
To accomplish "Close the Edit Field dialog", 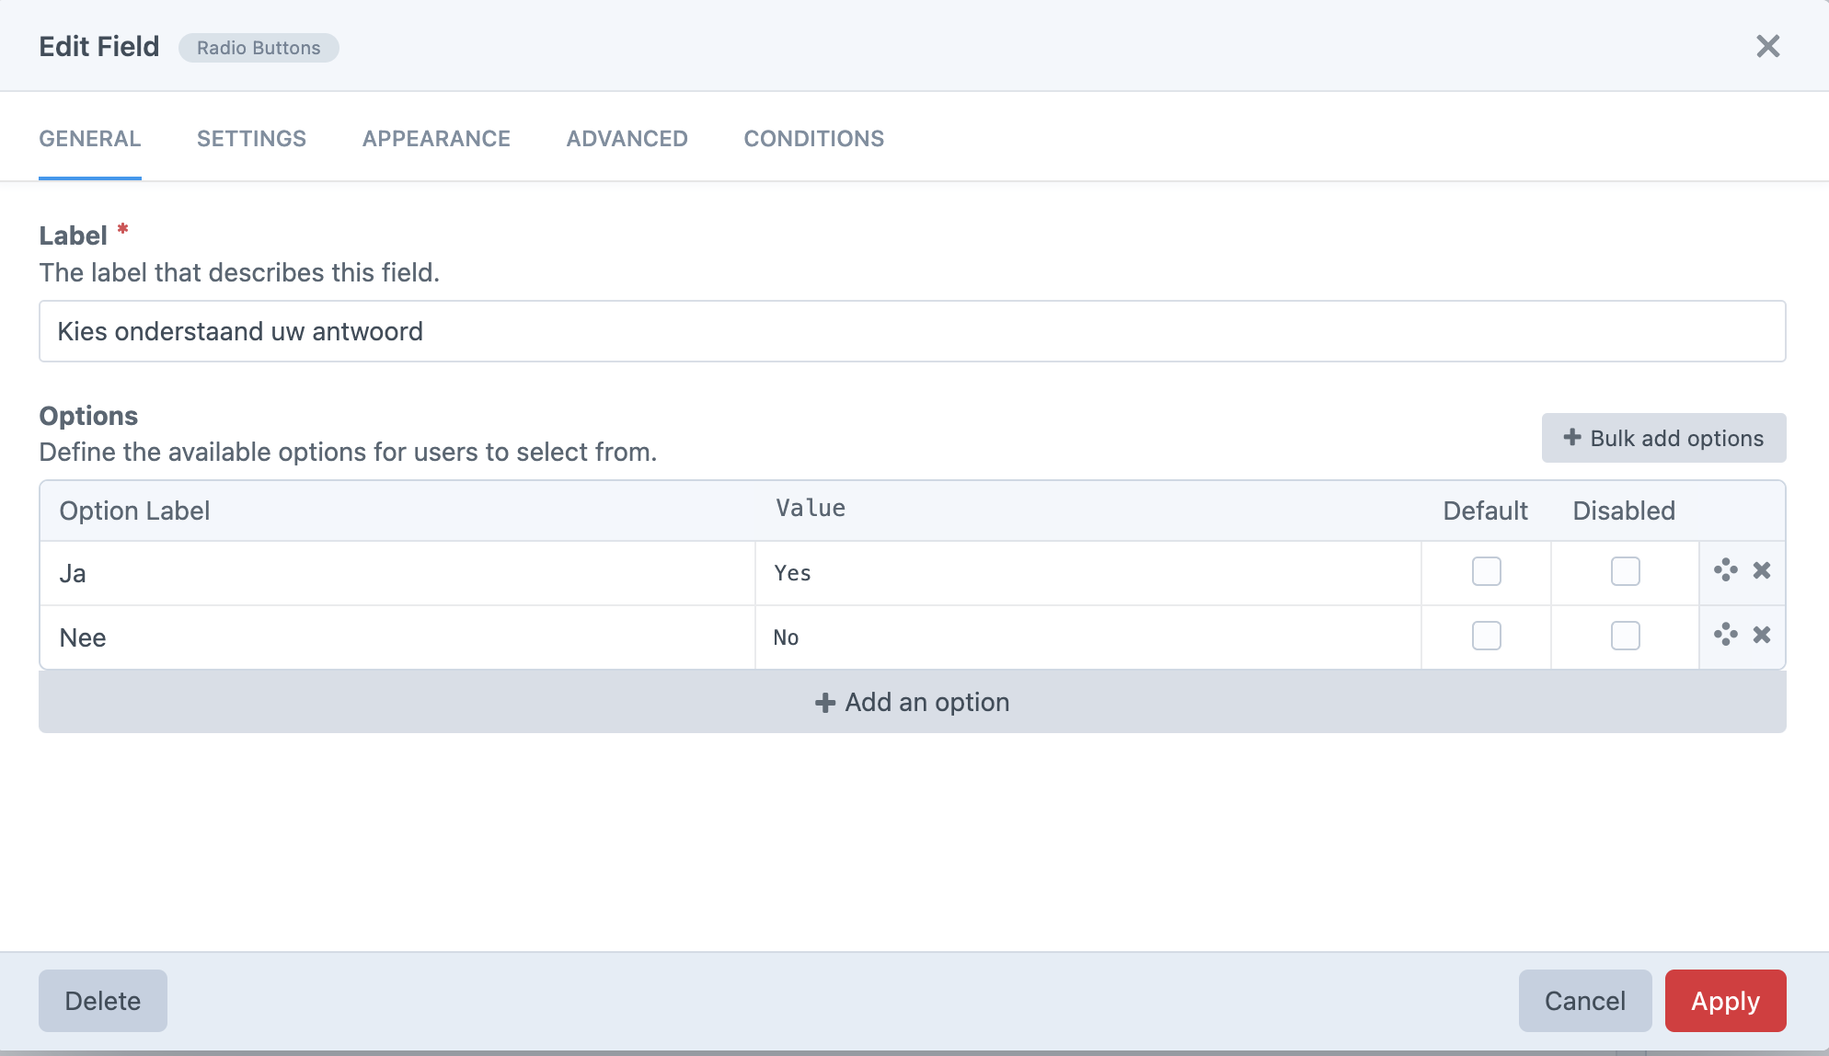I will pyautogui.click(x=1768, y=45).
